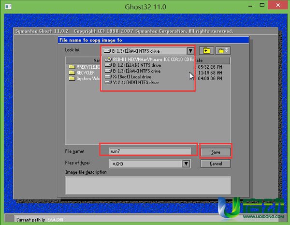Click the create new folder icon
Viewport: 290px width, 225px height.
tap(223, 51)
